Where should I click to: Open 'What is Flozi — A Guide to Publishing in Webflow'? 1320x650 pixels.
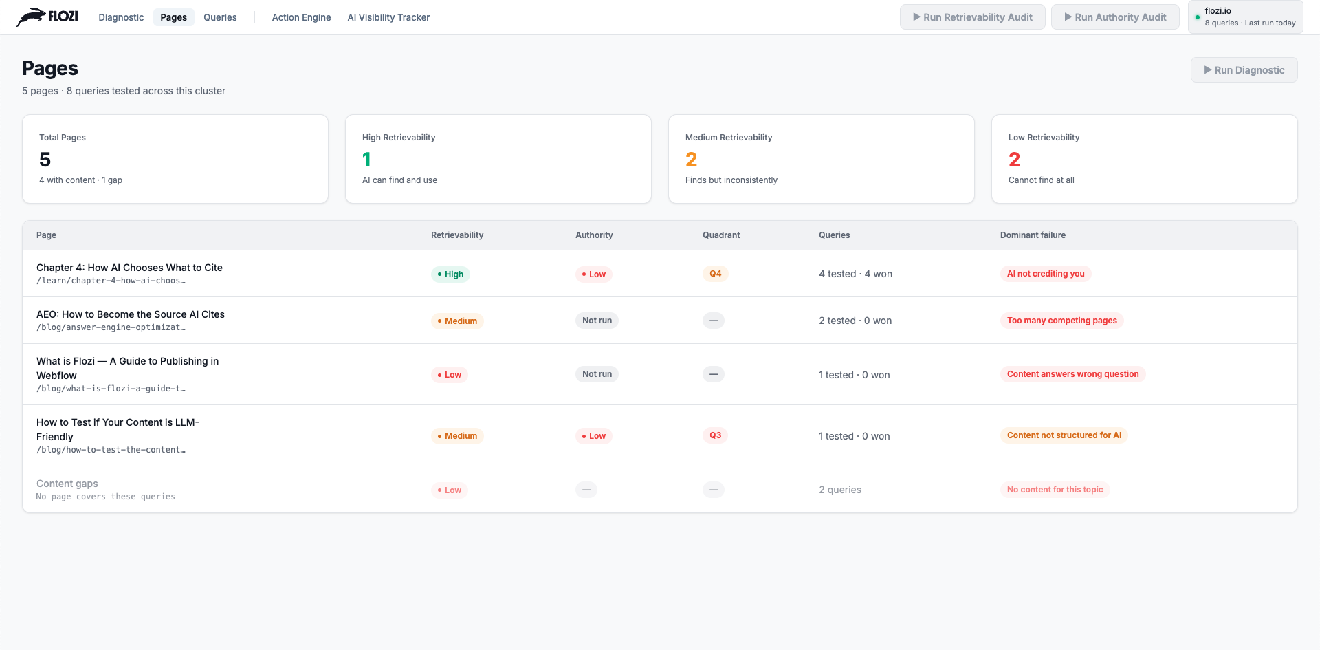[128, 368]
